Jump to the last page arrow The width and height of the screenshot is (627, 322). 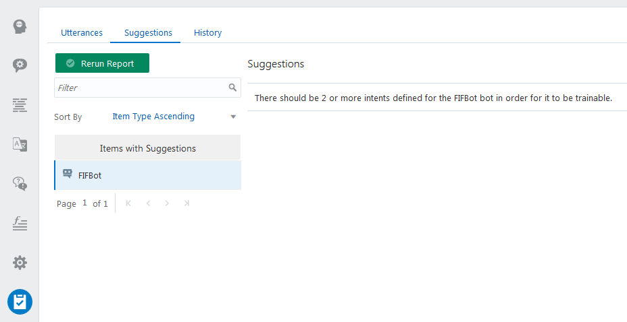186,203
